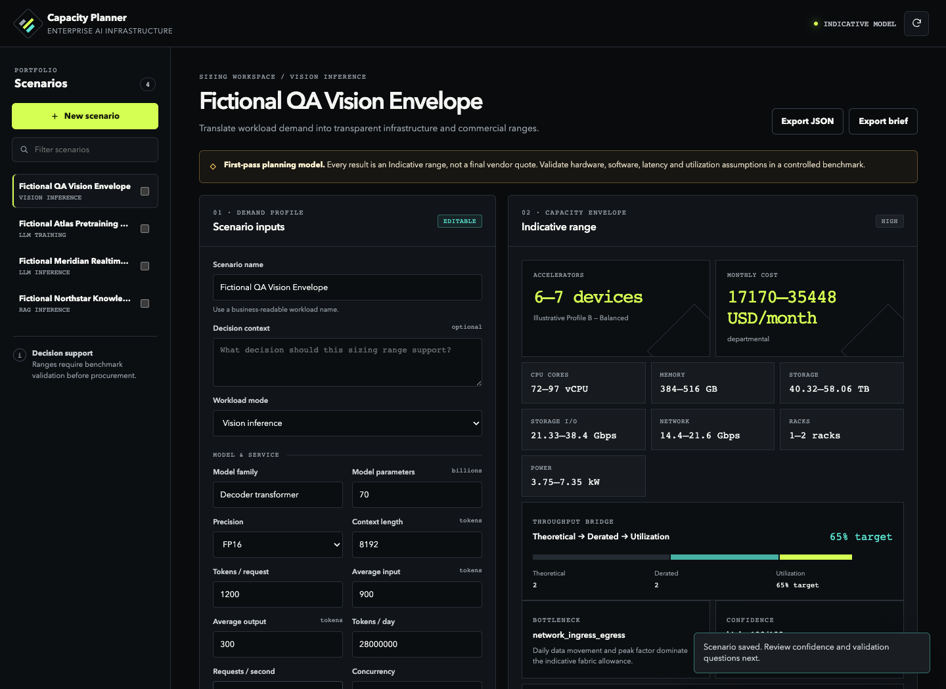Click the Decision context textarea
The height and width of the screenshot is (689, 946).
coord(348,362)
